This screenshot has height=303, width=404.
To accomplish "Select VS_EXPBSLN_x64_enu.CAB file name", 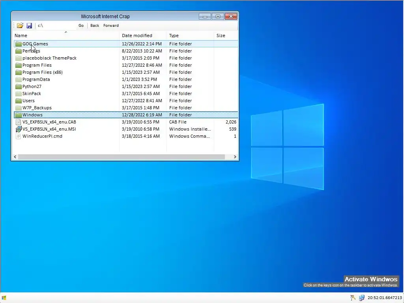I will click(49, 122).
